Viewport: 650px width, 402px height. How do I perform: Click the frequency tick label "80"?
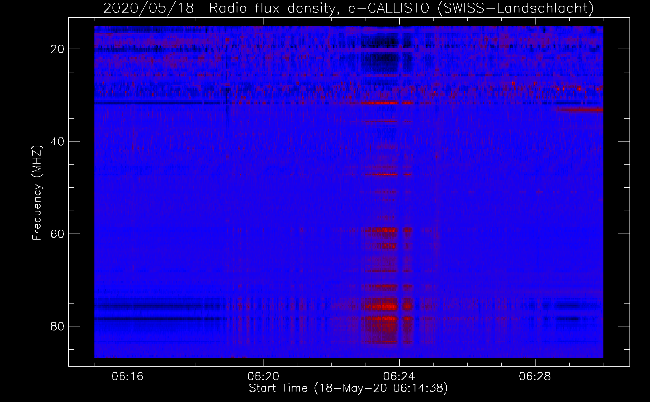57,326
